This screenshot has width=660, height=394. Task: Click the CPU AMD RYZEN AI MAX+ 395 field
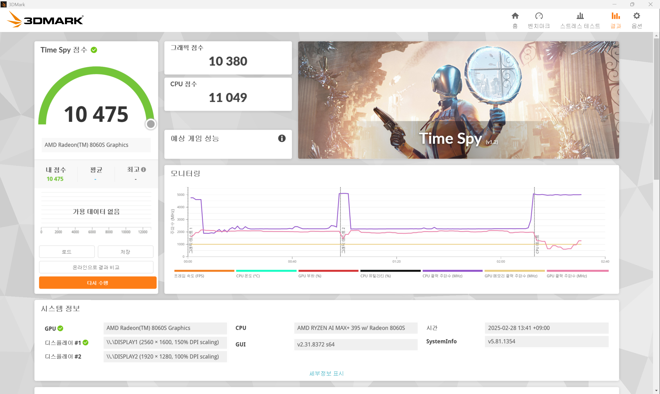[x=356, y=328]
